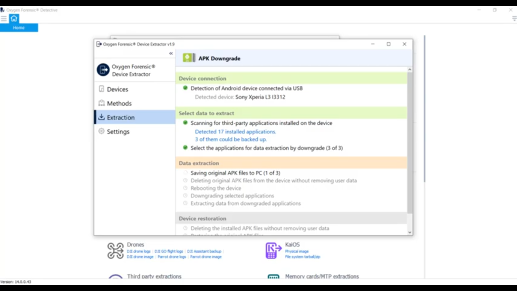Screen dimensions: 517x291
Task: Click the Home tab label
Action: 19,28
